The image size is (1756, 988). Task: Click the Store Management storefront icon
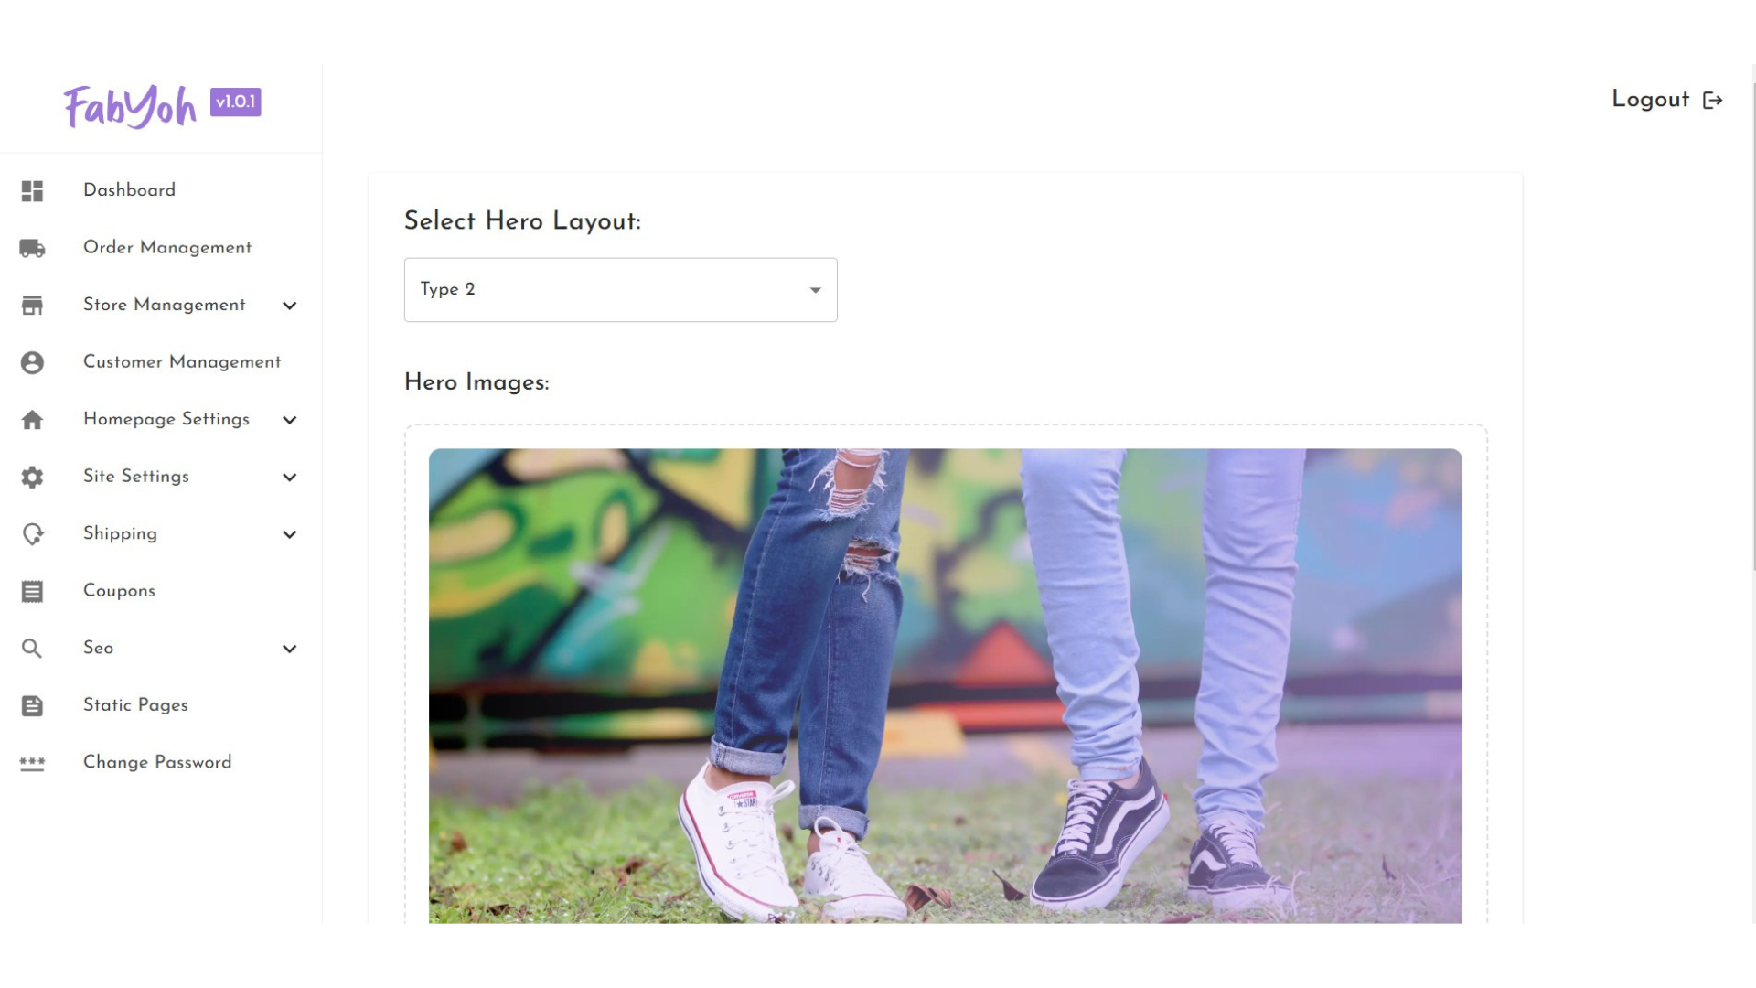click(32, 306)
